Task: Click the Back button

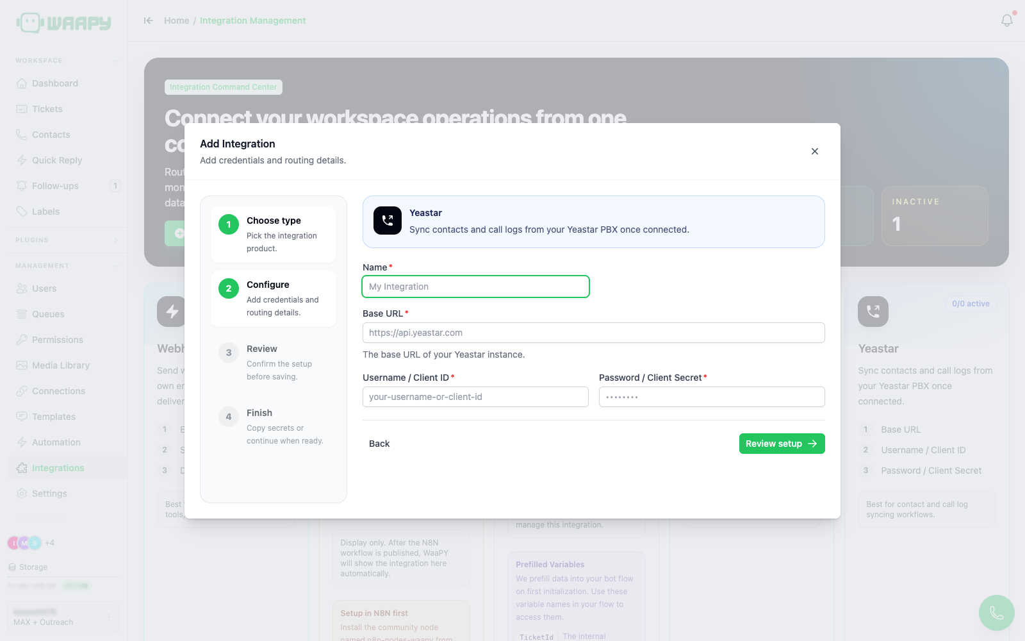Action: click(379, 444)
